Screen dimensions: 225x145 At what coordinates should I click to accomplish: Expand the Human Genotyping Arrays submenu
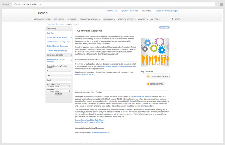(71, 38)
